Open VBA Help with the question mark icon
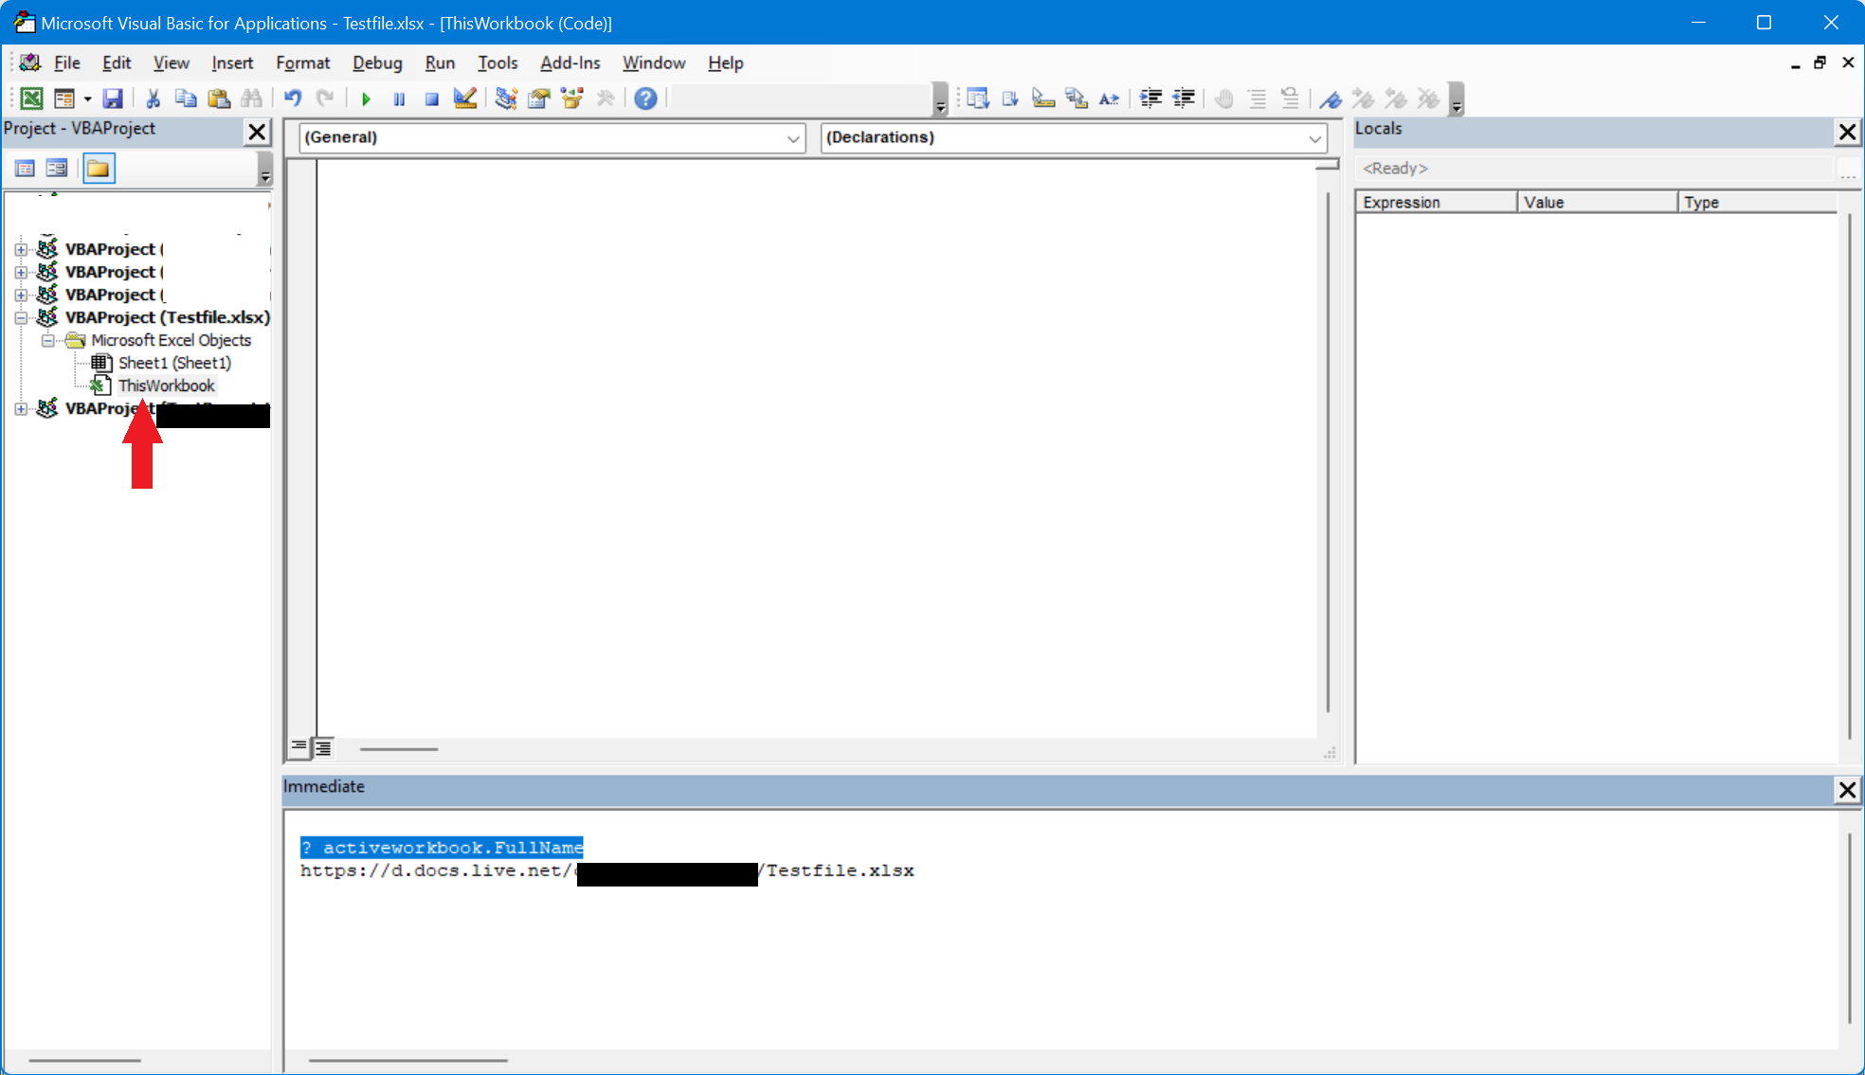The height and width of the screenshot is (1075, 1865). coord(645,99)
